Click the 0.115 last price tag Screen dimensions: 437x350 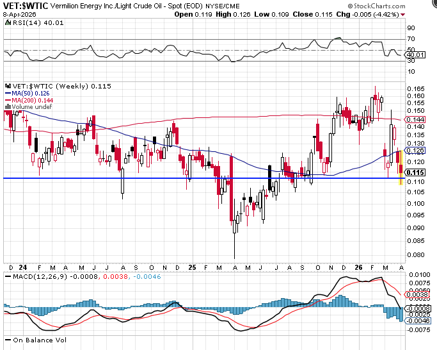[x=415, y=172]
